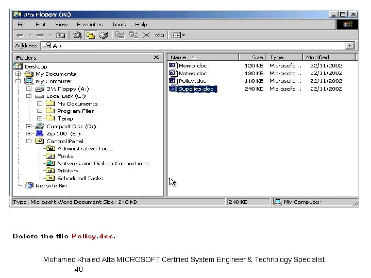Click the Move To toolbar icon
Screen dimensions: 371x278
[120, 35]
